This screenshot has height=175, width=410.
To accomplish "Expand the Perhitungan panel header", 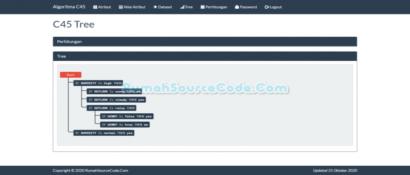I will click(x=205, y=42).
